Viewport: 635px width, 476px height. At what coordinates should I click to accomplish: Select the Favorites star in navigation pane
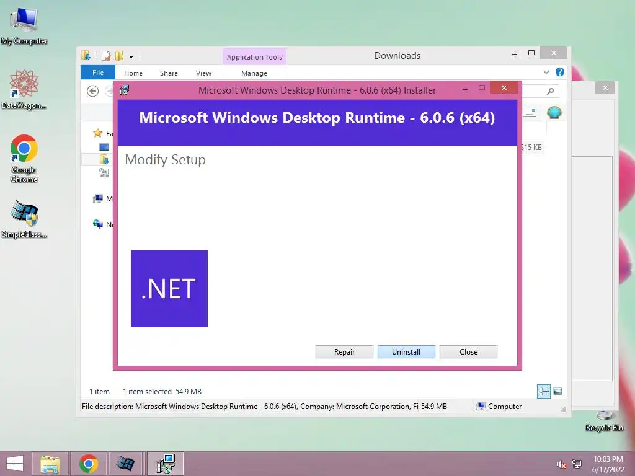97,133
